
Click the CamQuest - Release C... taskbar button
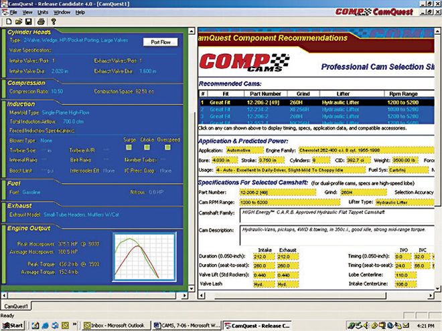pyautogui.click(x=257, y=326)
